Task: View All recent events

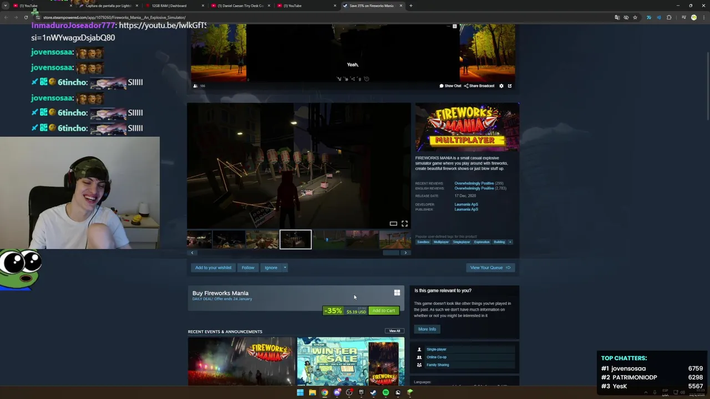Action: pyautogui.click(x=394, y=331)
